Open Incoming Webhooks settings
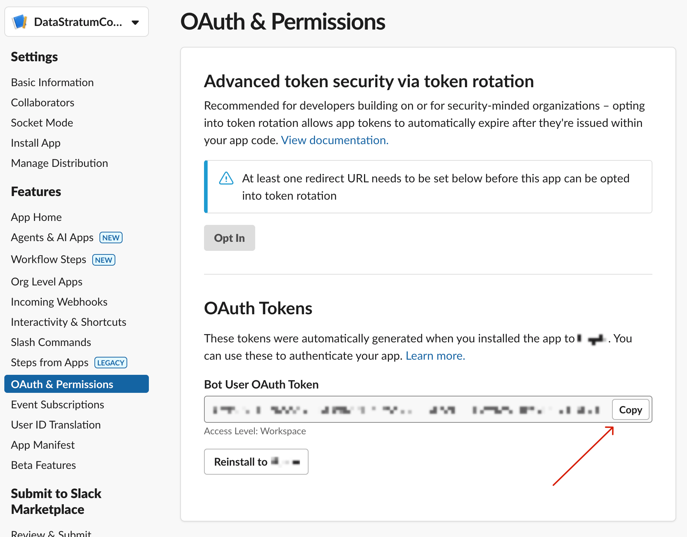The height and width of the screenshot is (537, 687). (x=59, y=302)
